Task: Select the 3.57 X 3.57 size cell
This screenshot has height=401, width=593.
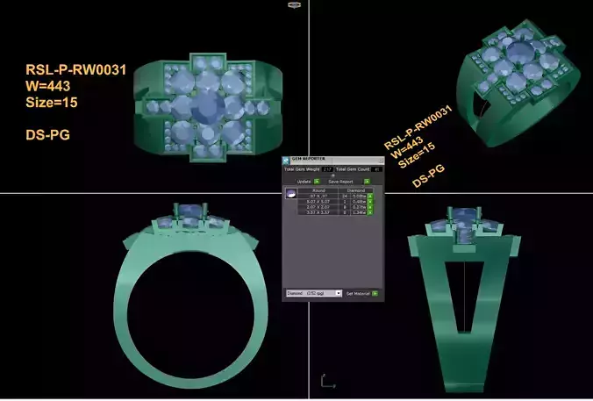Action: pyautogui.click(x=318, y=212)
